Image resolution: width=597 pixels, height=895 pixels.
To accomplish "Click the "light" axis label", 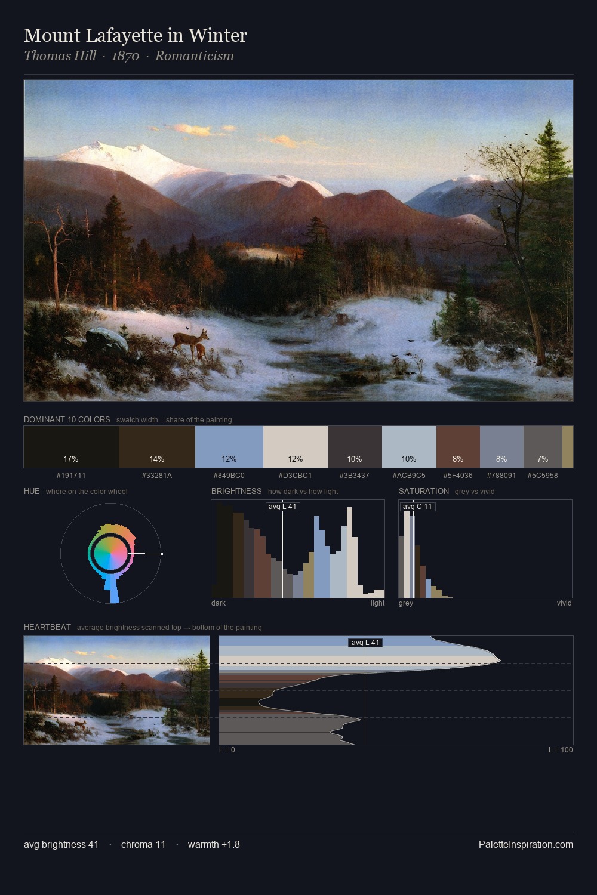I will pyautogui.click(x=377, y=603).
